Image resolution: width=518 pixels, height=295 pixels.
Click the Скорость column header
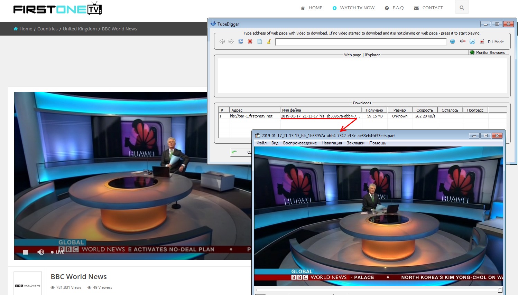(x=425, y=110)
